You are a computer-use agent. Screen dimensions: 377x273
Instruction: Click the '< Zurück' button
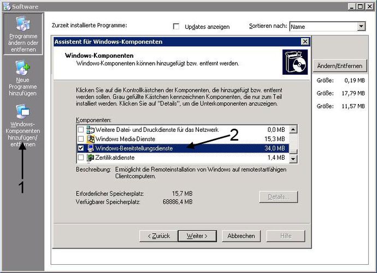pyautogui.click(x=158, y=236)
